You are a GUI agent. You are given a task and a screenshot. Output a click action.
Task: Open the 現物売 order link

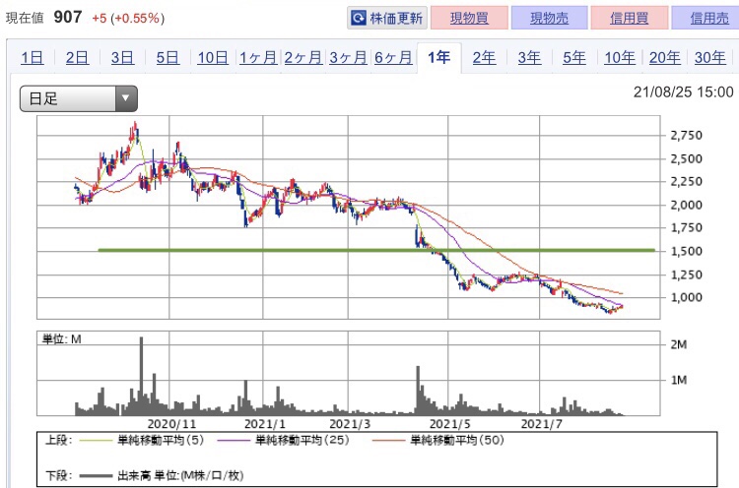(549, 18)
